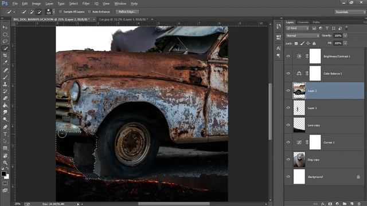Select the History Brush tool
The image size is (367, 206).
(5, 91)
